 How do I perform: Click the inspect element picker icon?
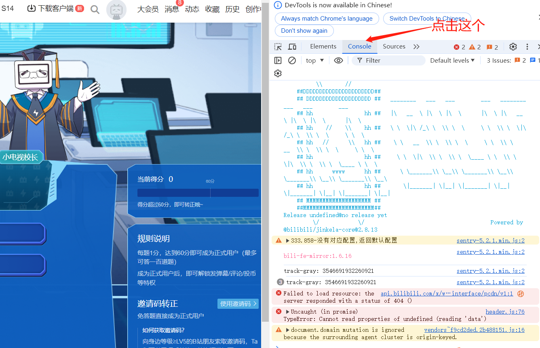(x=278, y=47)
